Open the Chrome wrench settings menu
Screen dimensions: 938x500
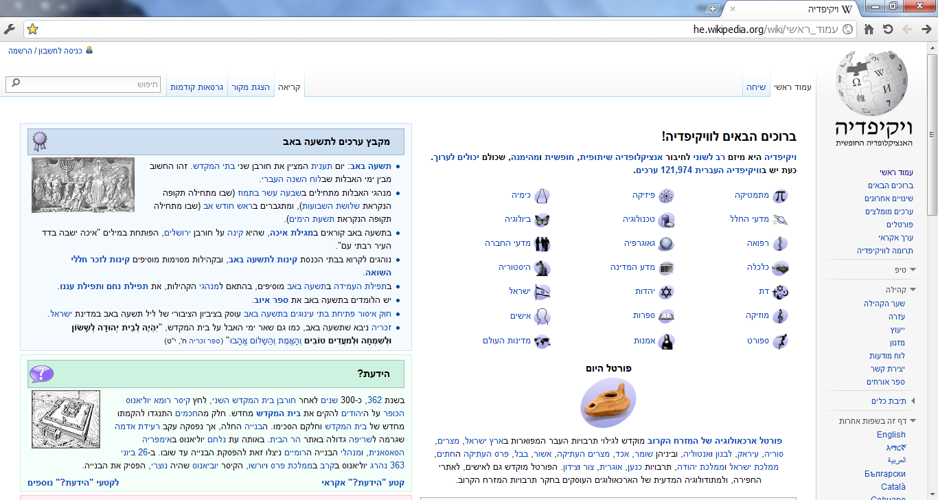click(10, 29)
